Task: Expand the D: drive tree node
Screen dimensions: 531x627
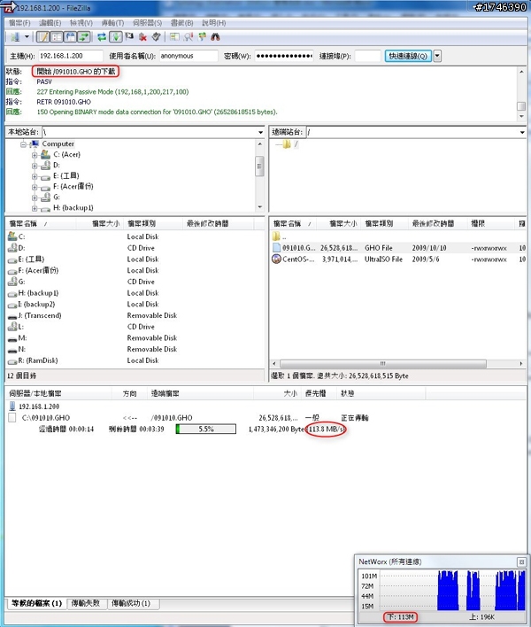Action: [x=35, y=166]
